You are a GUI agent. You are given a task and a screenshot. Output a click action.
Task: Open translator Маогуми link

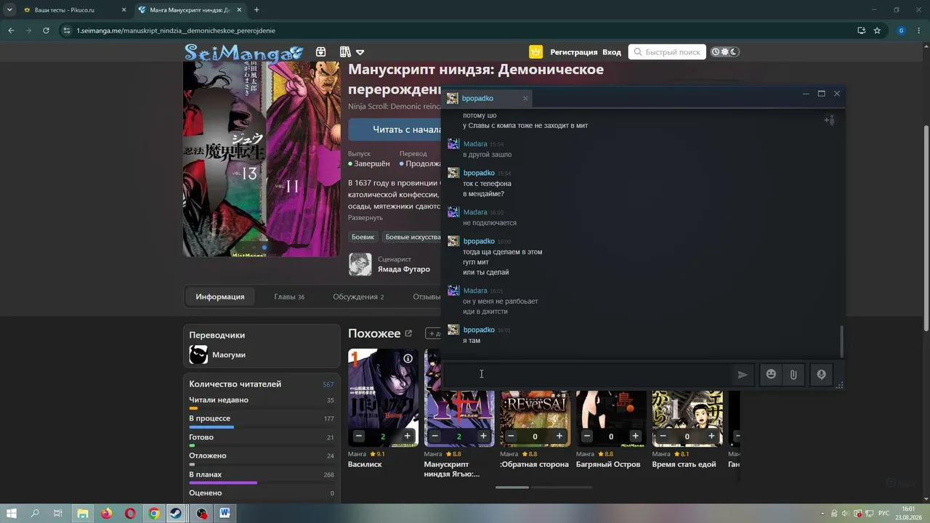pyautogui.click(x=229, y=355)
